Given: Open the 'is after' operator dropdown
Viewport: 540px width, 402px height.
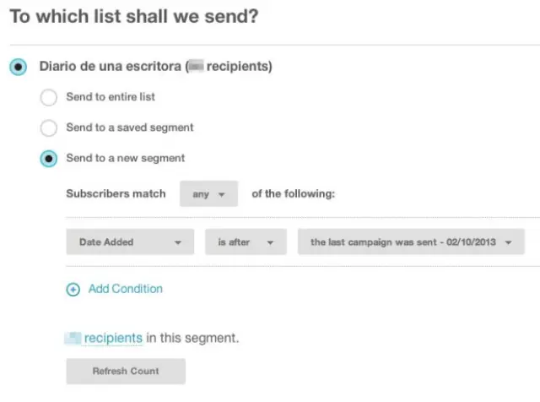Looking at the screenshot, I should point(246,242).
